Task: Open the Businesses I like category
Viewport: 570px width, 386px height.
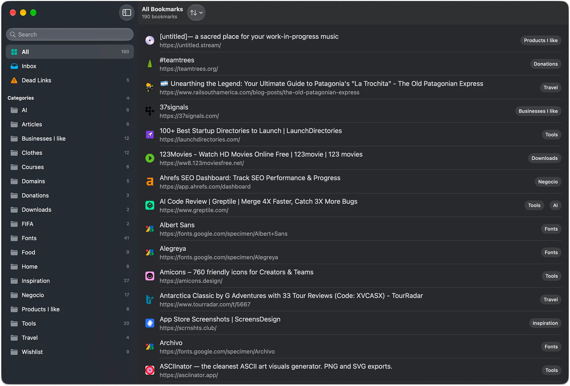Action: click(x=70, y=139)
